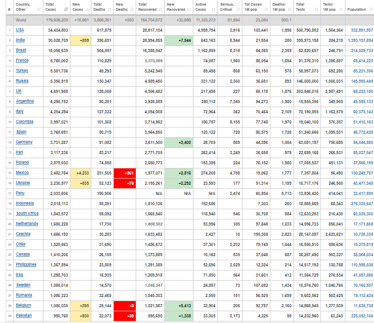Sort by Tot Cases/1M pop icon

266,10
